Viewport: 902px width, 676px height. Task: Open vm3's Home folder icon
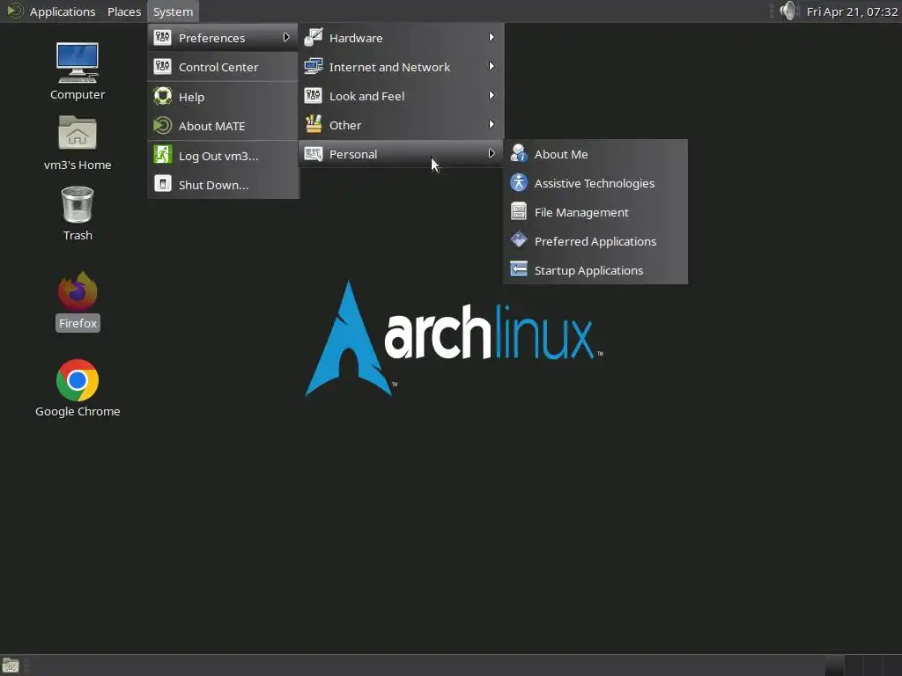point(78,133)
